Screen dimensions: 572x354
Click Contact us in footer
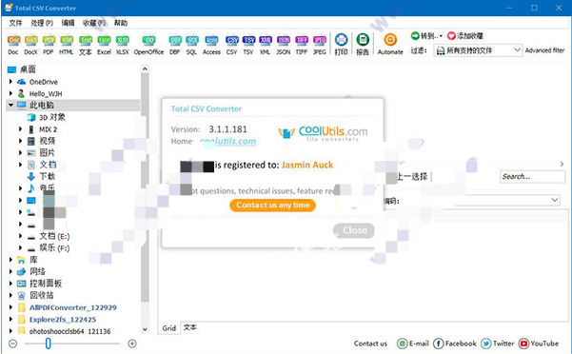coord(370,344)
